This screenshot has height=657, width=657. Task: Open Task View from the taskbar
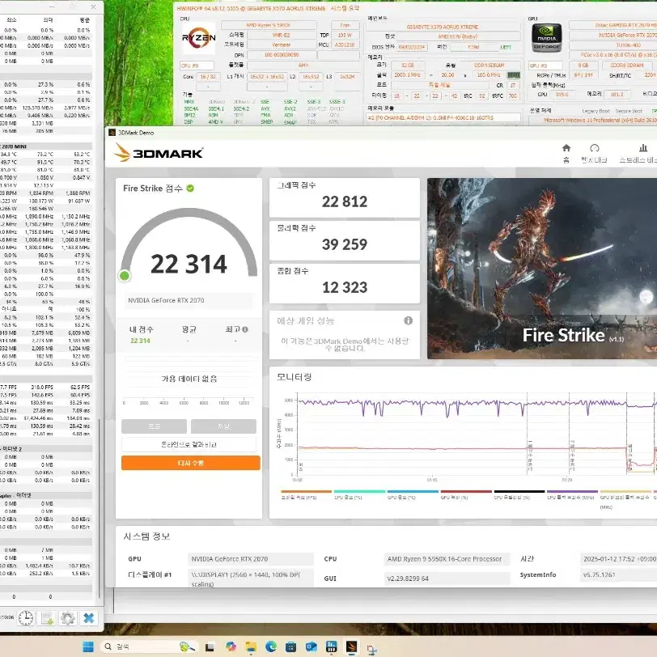(x=210, y=647)
